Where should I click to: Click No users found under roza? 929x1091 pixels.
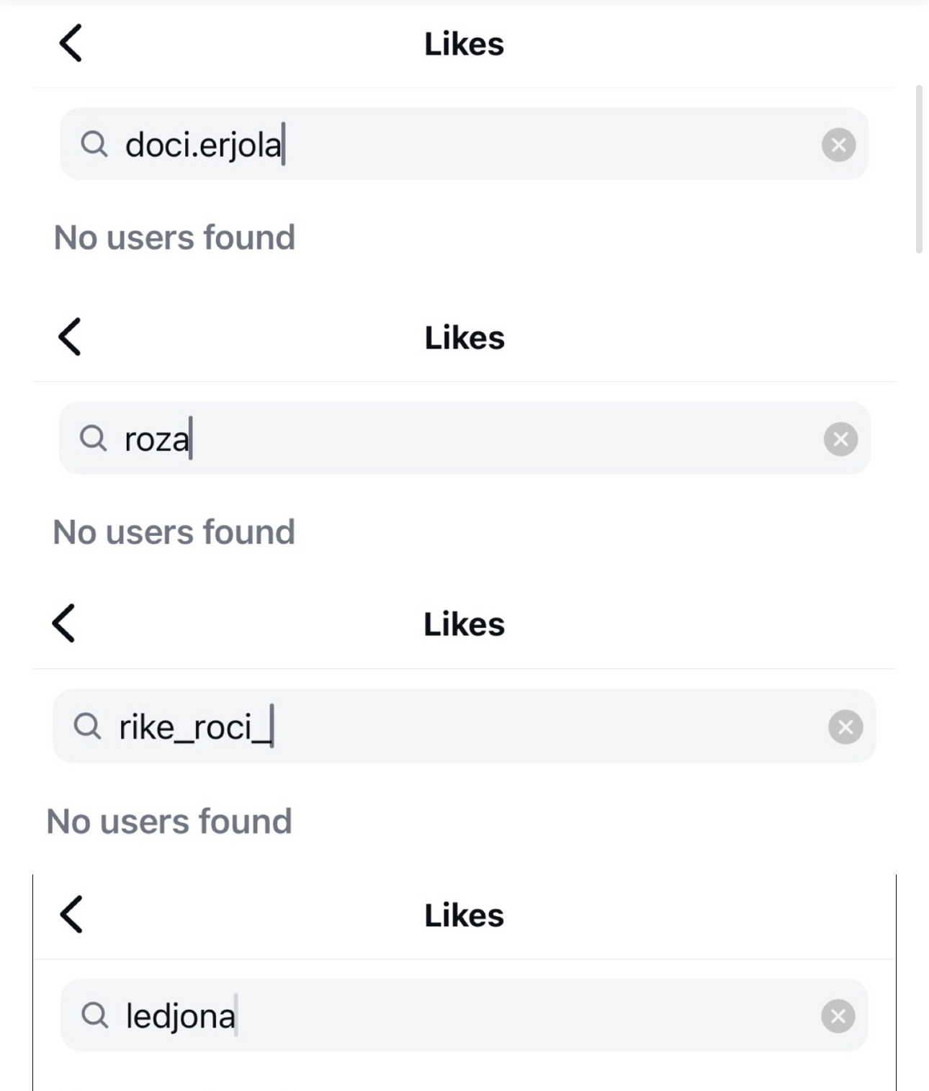pyautogui.click(x=174, y=532)
